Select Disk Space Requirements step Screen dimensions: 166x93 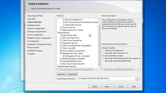[x=37, y=32]
